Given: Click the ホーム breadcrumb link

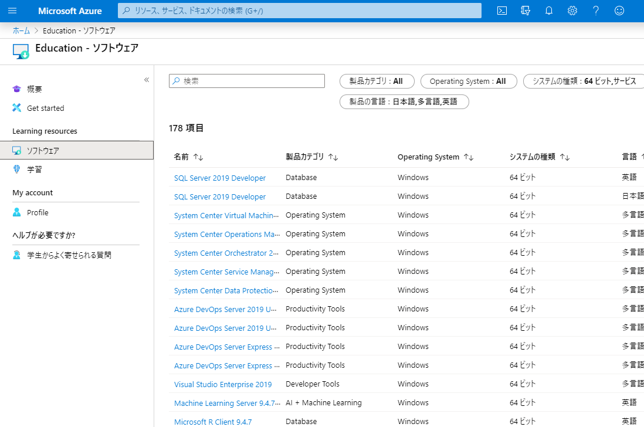Looking at the screenshot, I should (21, 30).
